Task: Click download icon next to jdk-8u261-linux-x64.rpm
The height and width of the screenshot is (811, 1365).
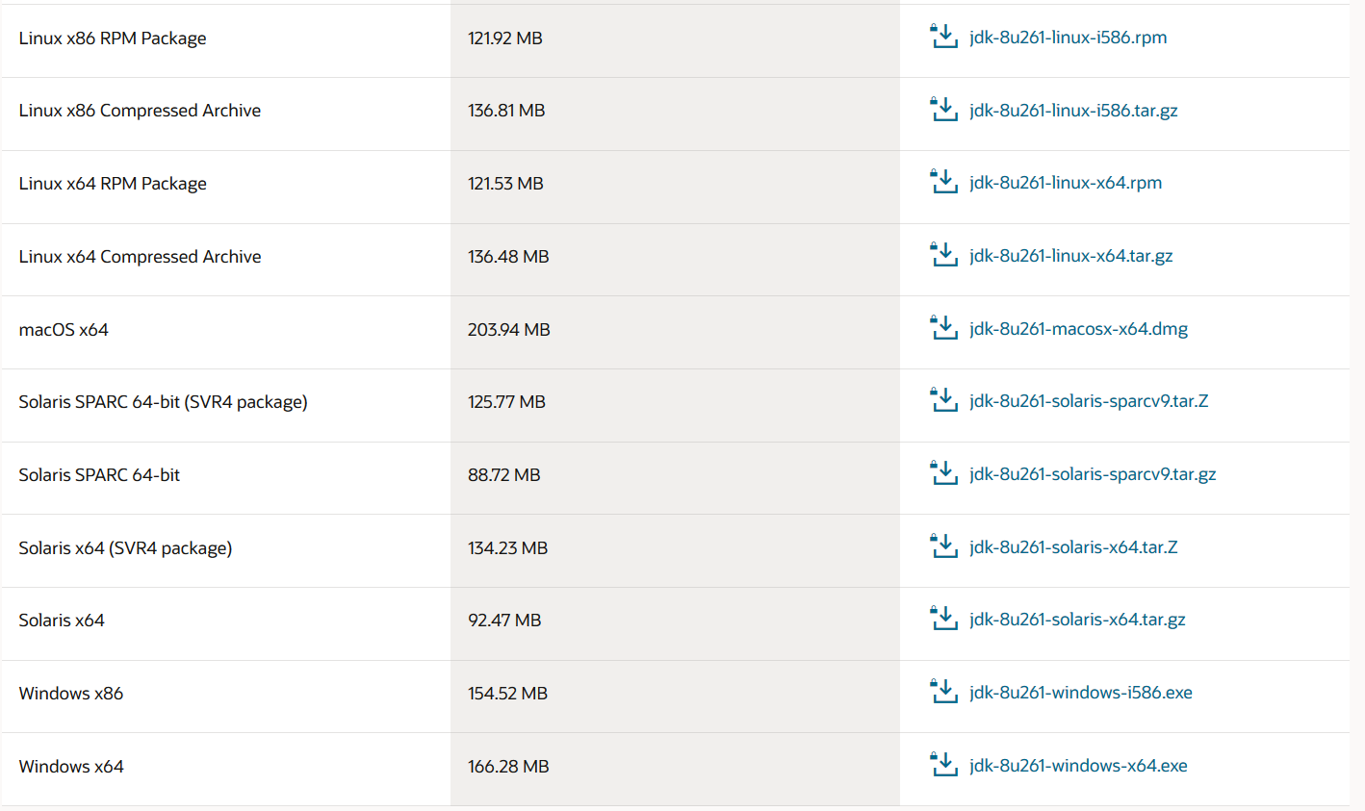Action: pyautogui.click(x=943, y=182)
